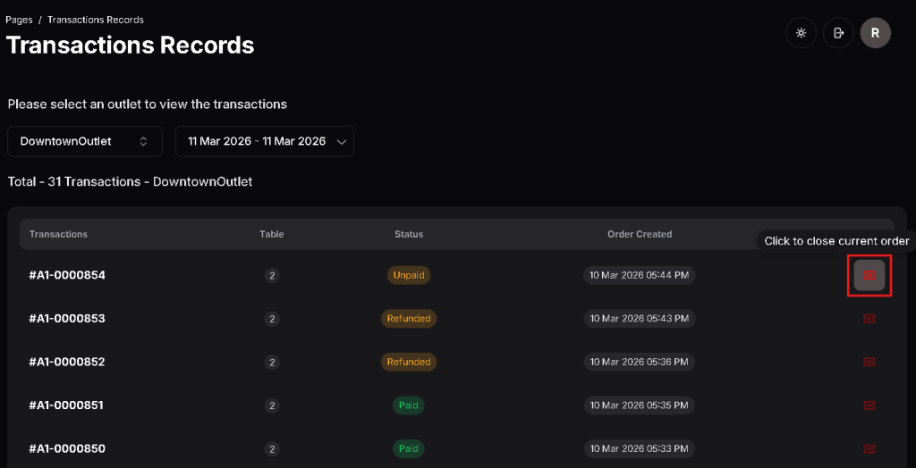Open the DowntownOutlet outlet dropdown
Screen dimensions: 916x468
pyautogui.click(x=85, y=141)
